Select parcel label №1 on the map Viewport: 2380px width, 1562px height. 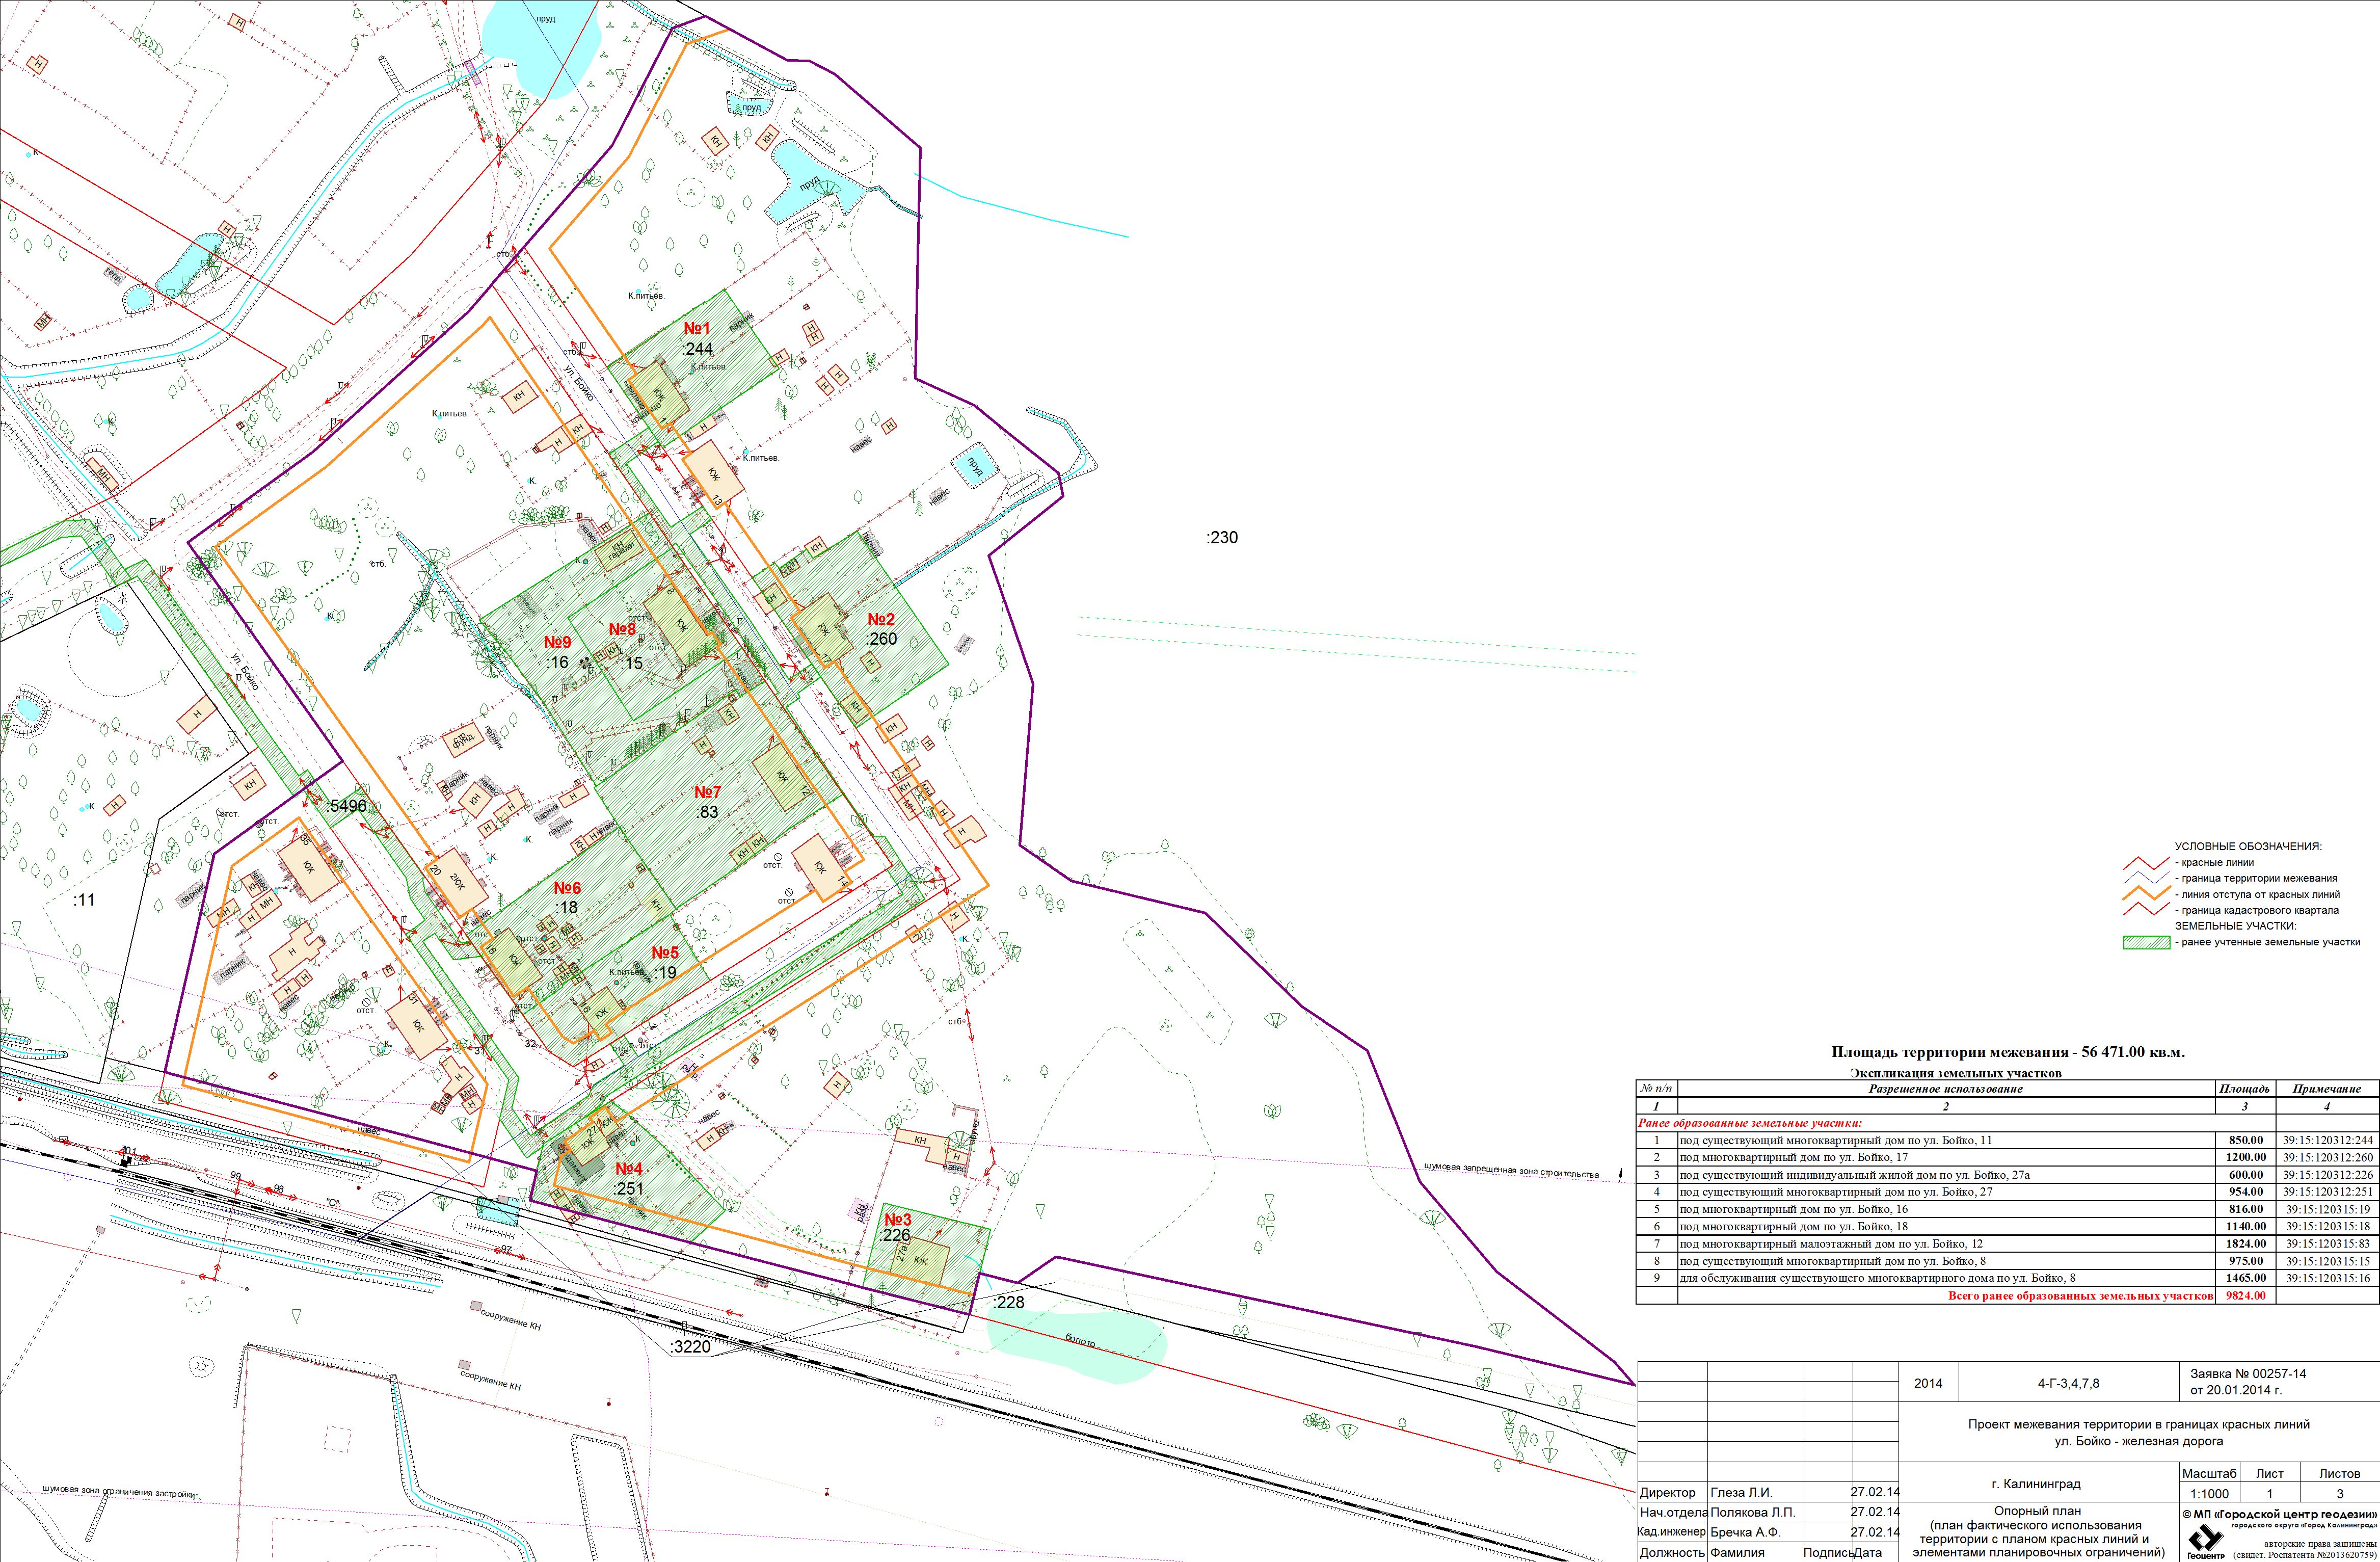697,329
